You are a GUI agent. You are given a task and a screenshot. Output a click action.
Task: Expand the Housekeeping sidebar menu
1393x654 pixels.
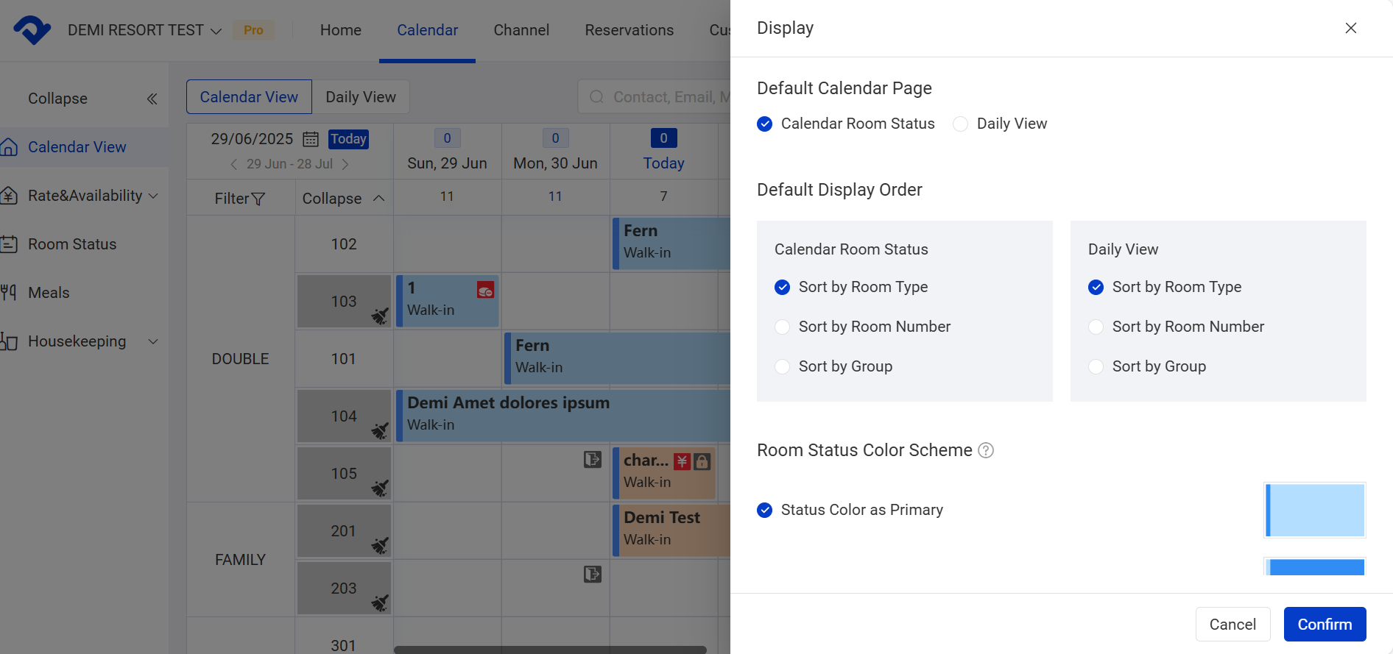(x=153, y=341)
